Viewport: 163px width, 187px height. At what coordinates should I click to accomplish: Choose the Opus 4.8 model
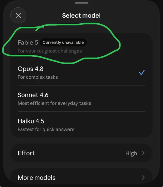tap(81, 72)
